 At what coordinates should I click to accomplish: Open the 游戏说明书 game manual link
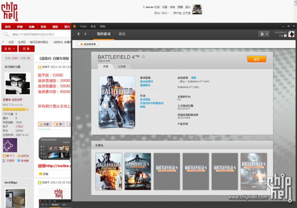pyautogui.click(x=147, y=81)
